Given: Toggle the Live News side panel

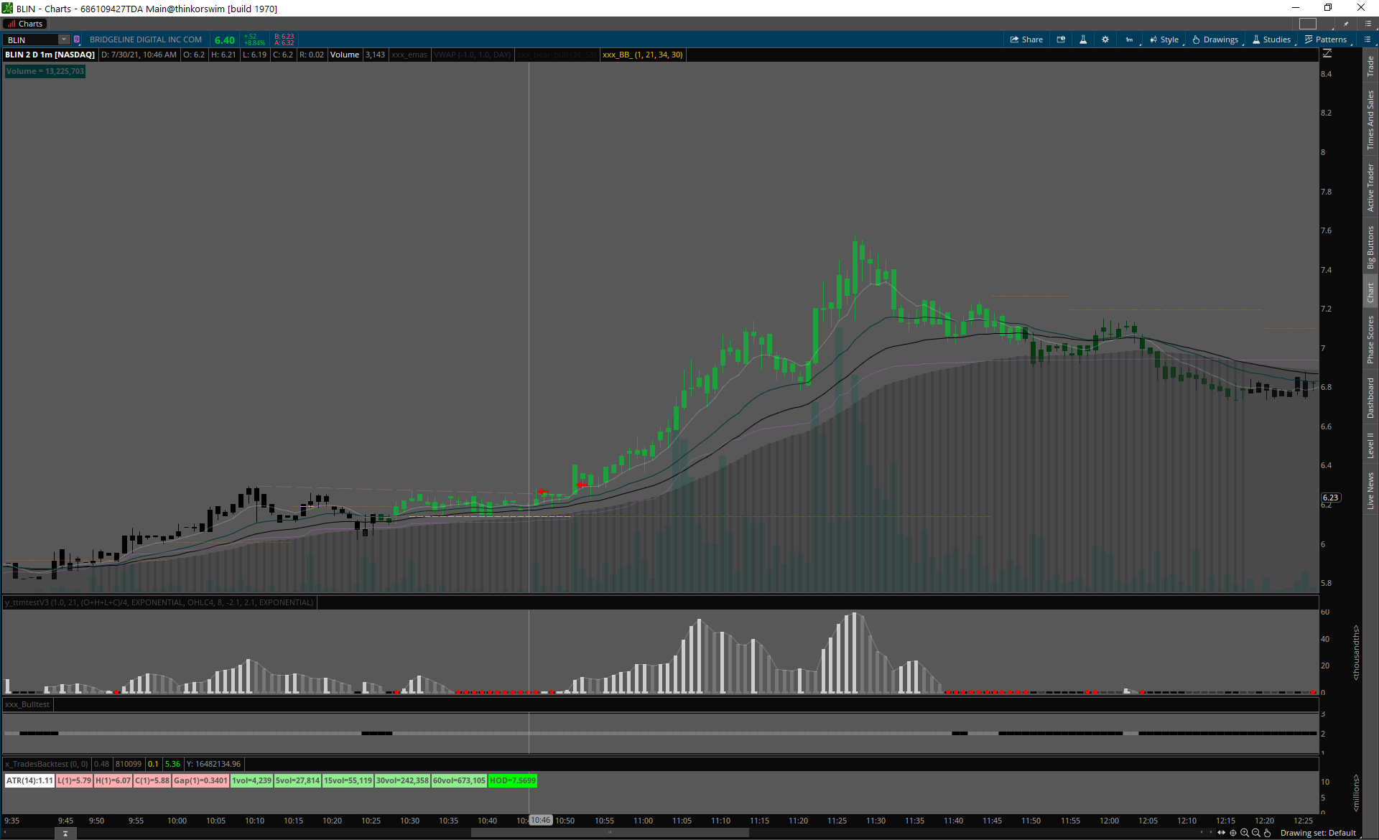Looking at the screenshot, I should coord(1370,491).
